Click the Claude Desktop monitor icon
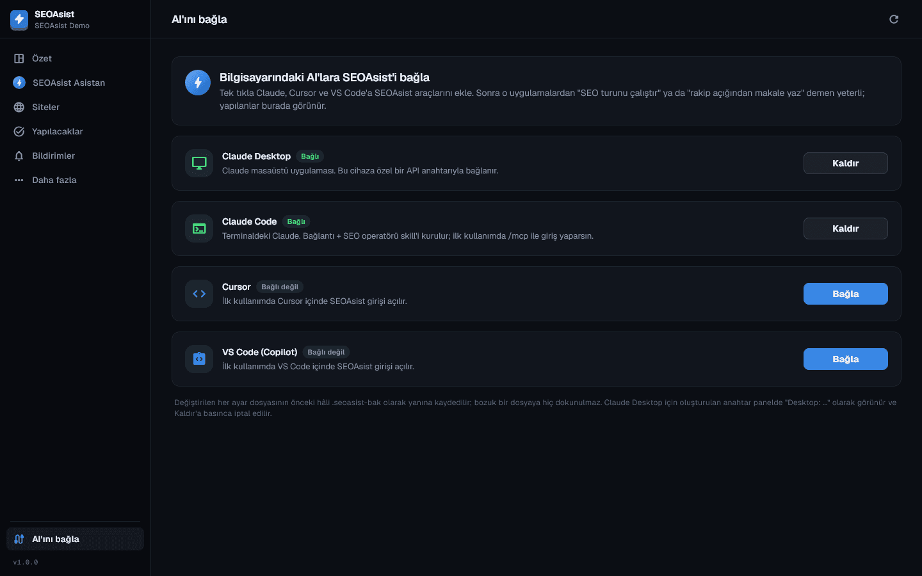This screenshot has width=922, height=576. [x=199, y=163]
